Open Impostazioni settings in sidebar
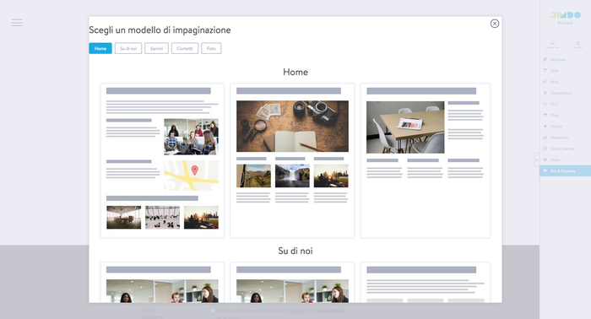 (x=565, y=93)
